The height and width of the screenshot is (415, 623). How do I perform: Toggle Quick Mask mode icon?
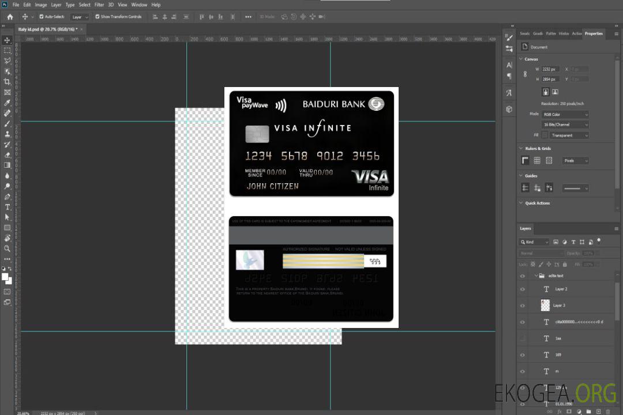(x=7, y=292)
